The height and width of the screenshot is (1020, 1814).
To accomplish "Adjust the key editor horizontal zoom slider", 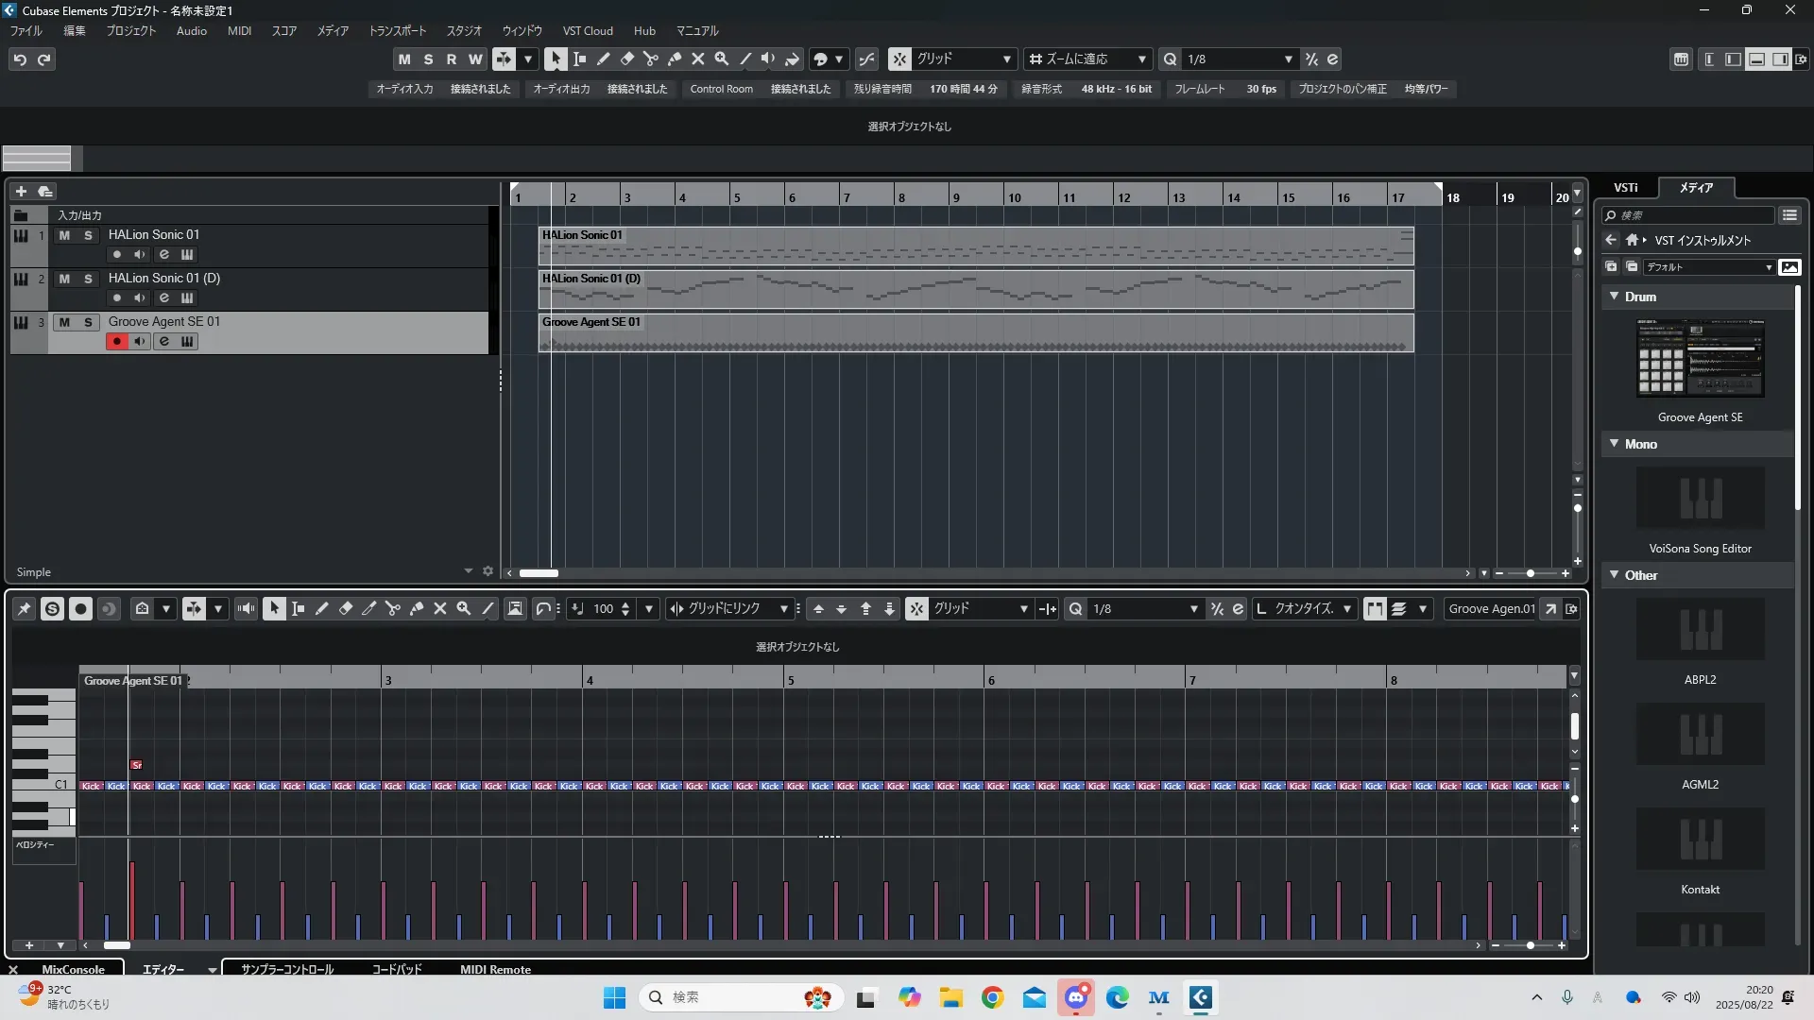I will click(1530, 945).
